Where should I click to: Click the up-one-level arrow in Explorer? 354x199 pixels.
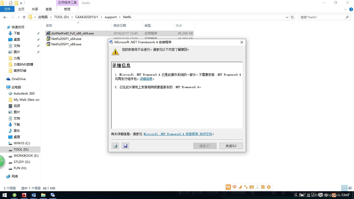pos(24,17)
